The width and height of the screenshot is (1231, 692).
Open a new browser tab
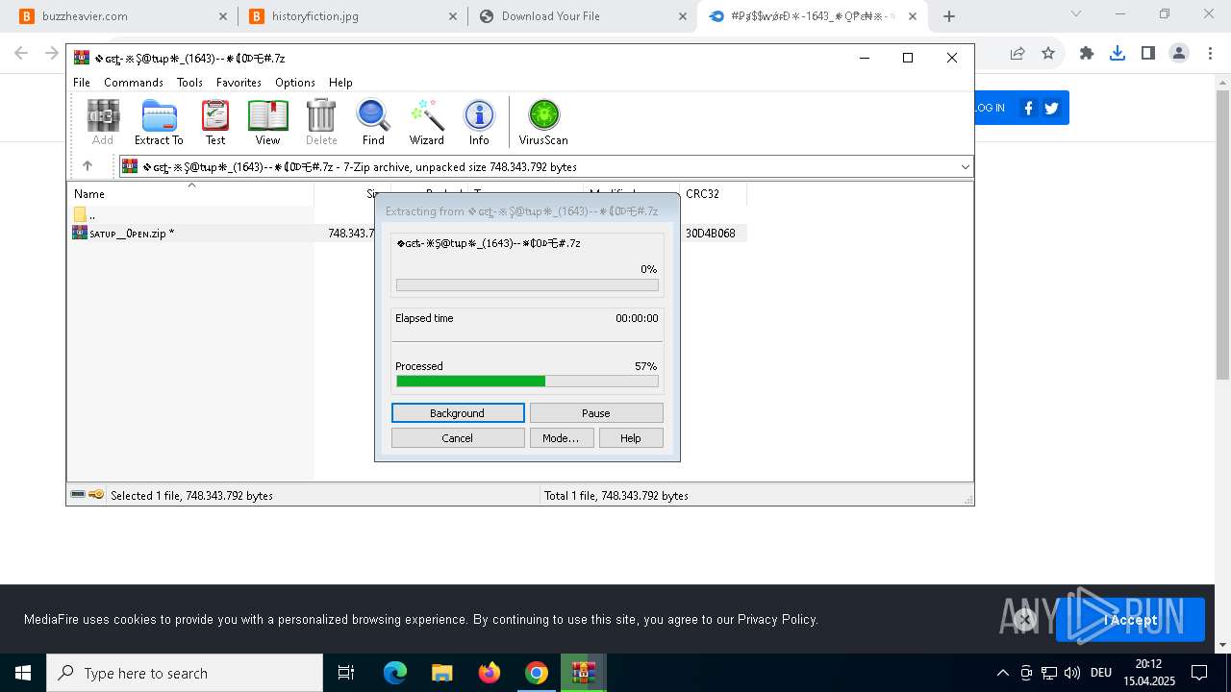click(949, 16)
